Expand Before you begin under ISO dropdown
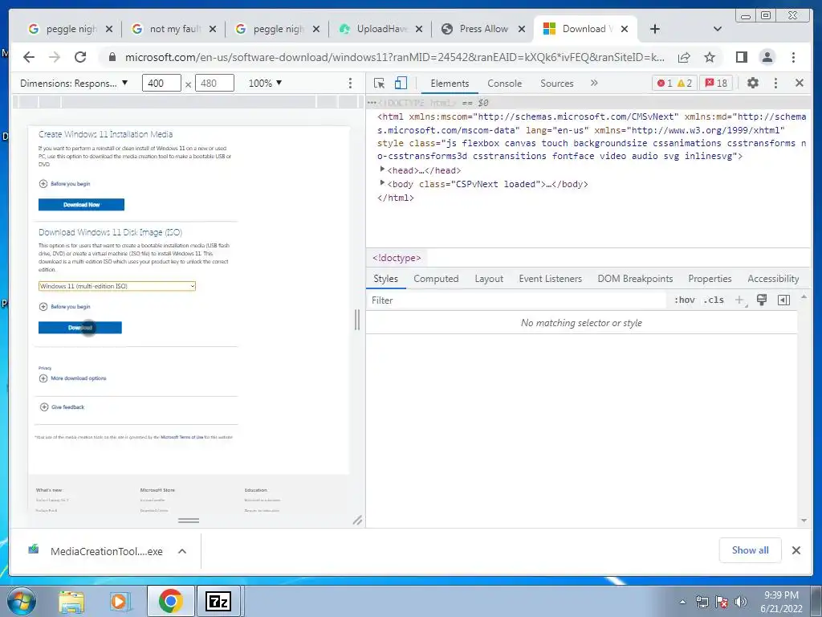Screen dimensions: 822x617 tap(64, 306)
